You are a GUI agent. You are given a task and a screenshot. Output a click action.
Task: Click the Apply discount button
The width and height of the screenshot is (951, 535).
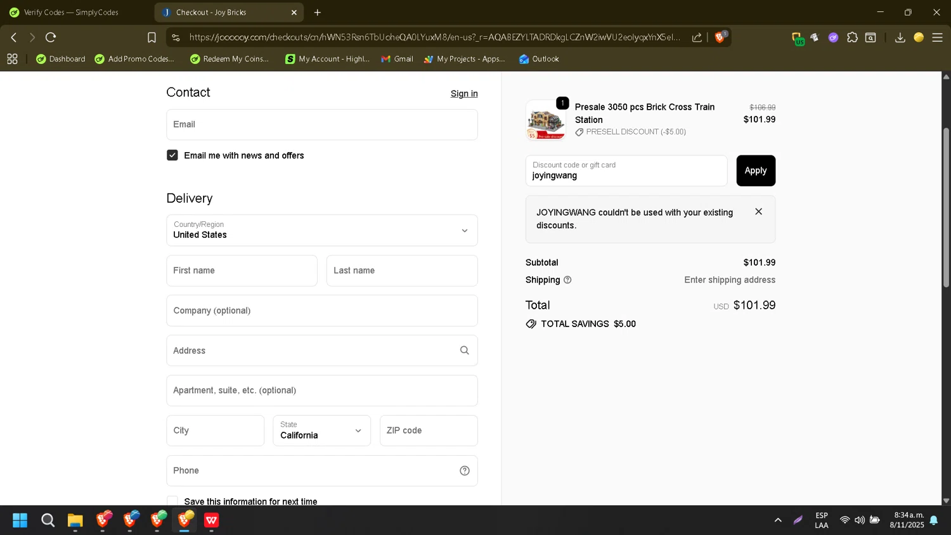pyautogui.click(x=756, y=171)
